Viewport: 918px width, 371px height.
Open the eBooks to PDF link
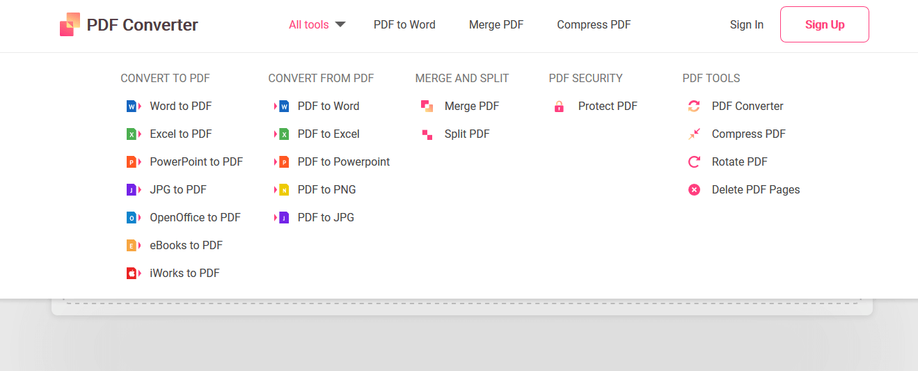186,245
